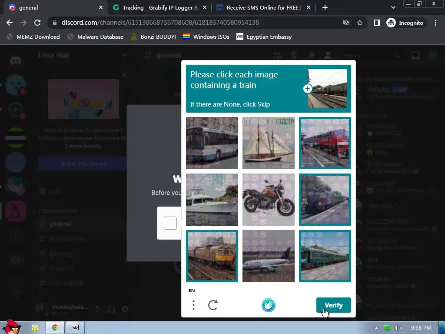
Task: Open the pink penguin server icon
Action: [x=16, y=211]
